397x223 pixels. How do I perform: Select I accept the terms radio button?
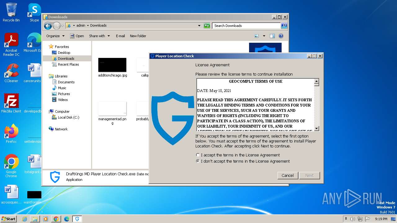coord(198,155)
